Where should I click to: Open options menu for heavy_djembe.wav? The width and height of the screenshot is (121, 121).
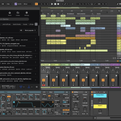[x=35, y=62]
